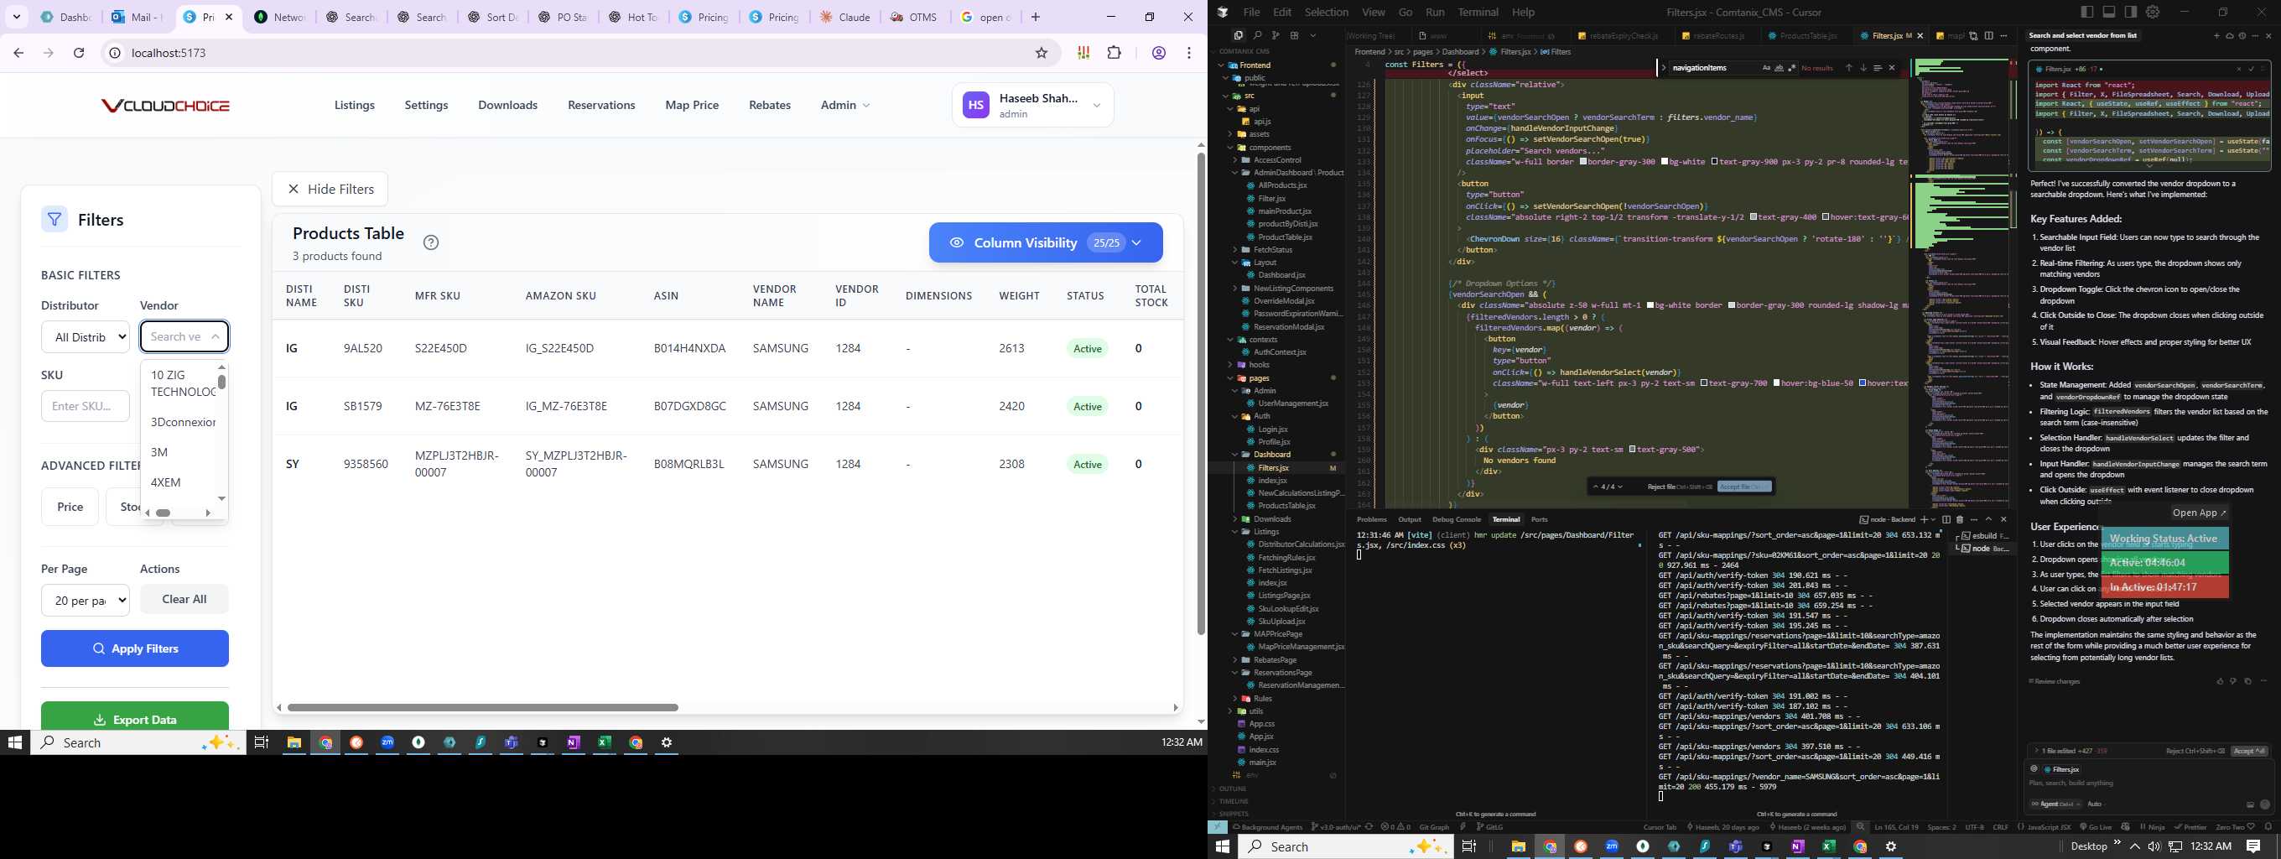Reload the localhost:5173 page
The width and height of the screenshot is (2281, 859).
click(79, 53)
